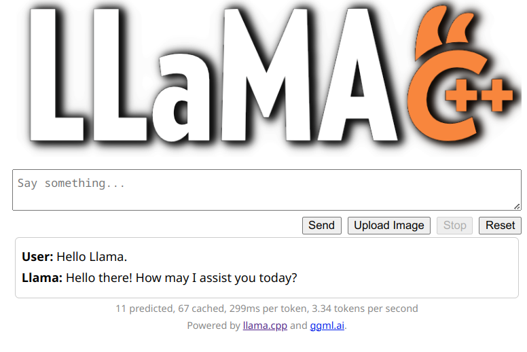Reset the chat conversation
527x352 pixels.
tap(500, 226)
